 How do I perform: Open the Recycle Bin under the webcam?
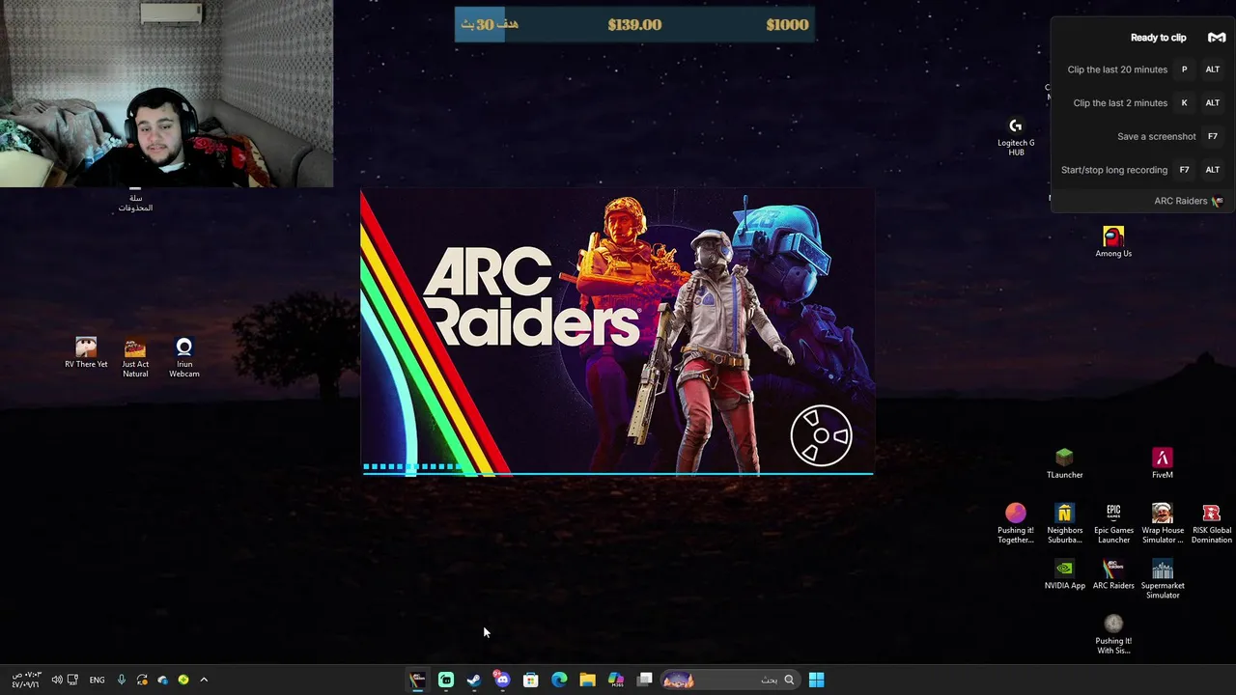tap(135, 200)
